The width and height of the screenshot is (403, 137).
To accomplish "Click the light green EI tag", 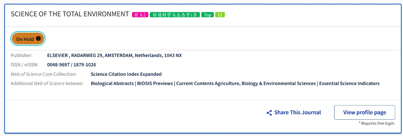I will 220,15.
